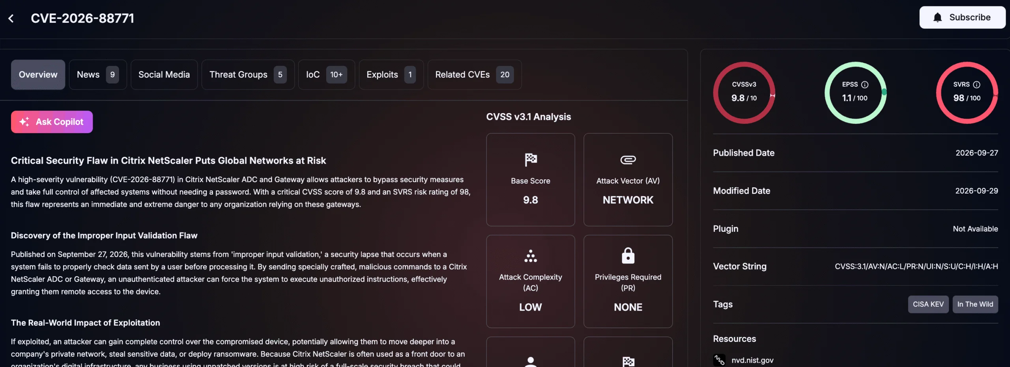The width and height of the screenshot is (1010, 367).
Task: Click the CVE-2026-88771 page title
Action: [82, 18]
